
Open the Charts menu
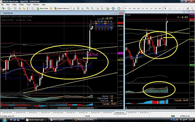point(21,5)
